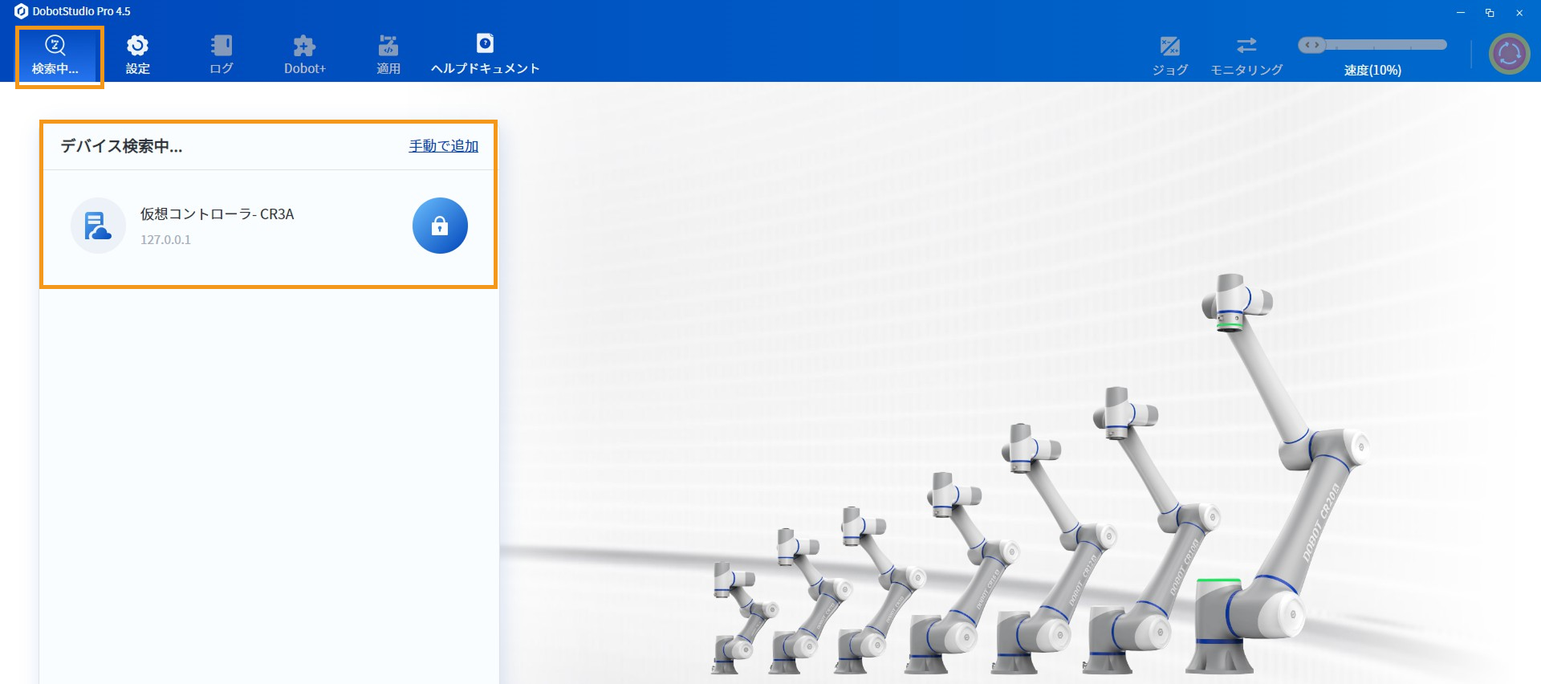
Task: Click the round user avatar icon
Action: click(1510, 54)
